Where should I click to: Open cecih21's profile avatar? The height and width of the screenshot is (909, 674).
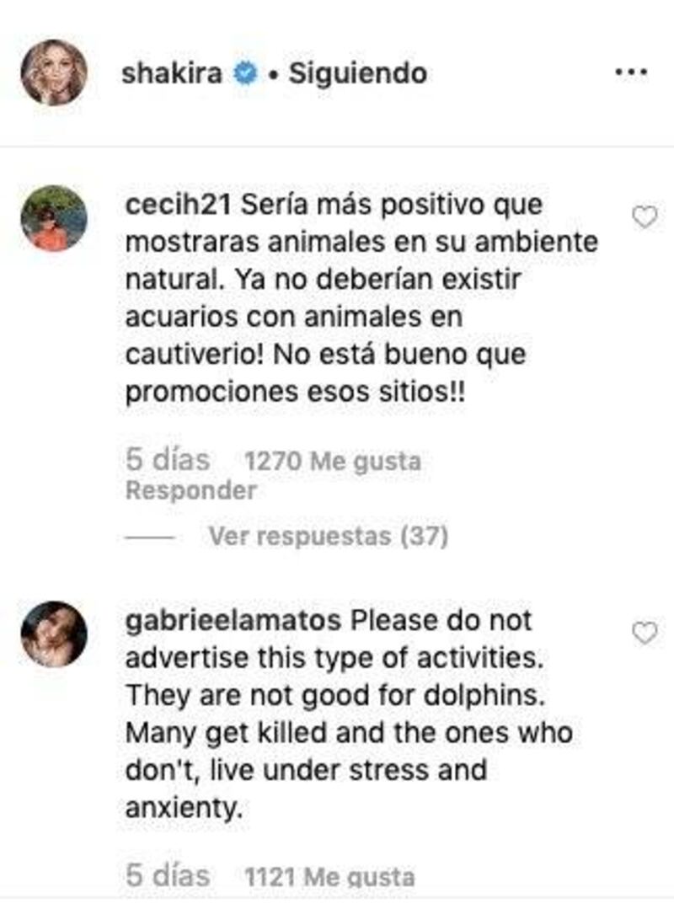point(54,218)
